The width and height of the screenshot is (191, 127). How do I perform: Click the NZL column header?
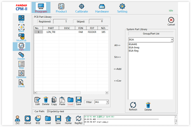[103, 28]
